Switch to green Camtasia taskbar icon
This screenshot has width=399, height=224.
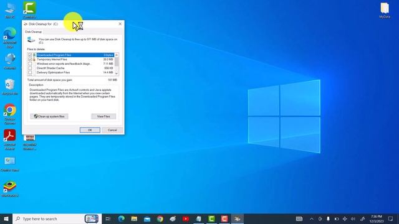[x=211, y=218]
